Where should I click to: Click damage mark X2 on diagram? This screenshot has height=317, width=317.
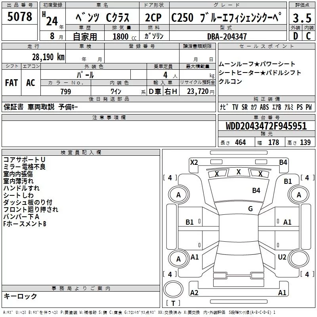[x=194, y=162]
